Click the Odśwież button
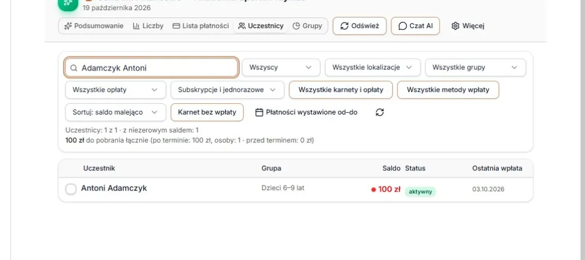Viewport: 585px width, 260px height. 360,26
